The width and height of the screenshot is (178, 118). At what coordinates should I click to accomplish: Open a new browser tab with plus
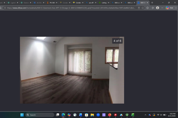coord(152,3)
